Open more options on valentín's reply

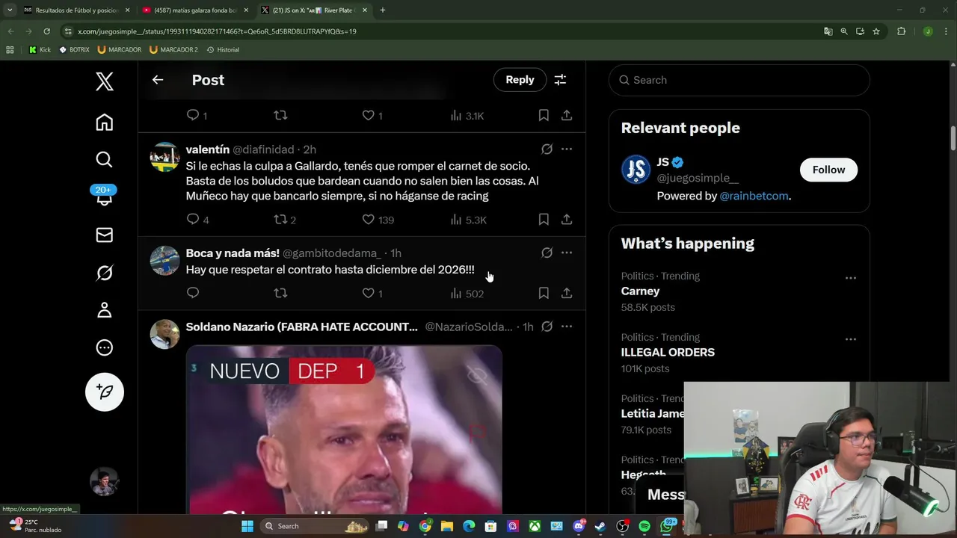coord(567,149)
